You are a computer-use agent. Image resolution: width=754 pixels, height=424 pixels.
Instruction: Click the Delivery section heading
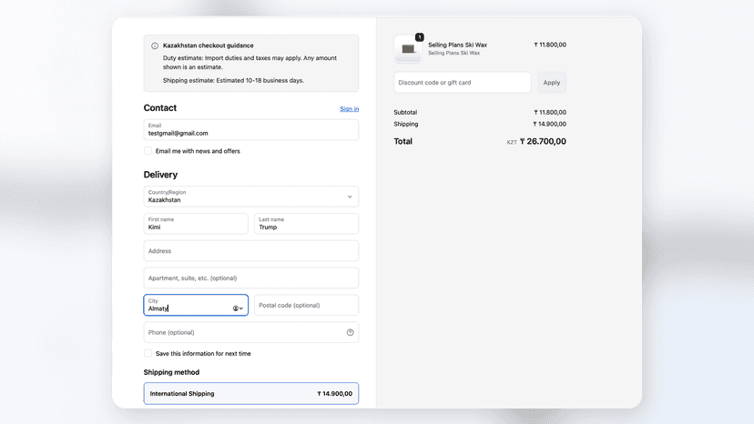[x=160, y=175]
